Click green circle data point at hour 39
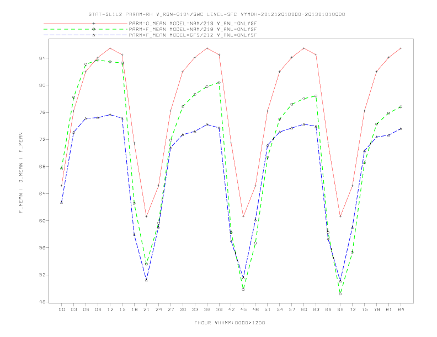Image resolution: width=437 pixels, height=337 pixels. [219, 82]
